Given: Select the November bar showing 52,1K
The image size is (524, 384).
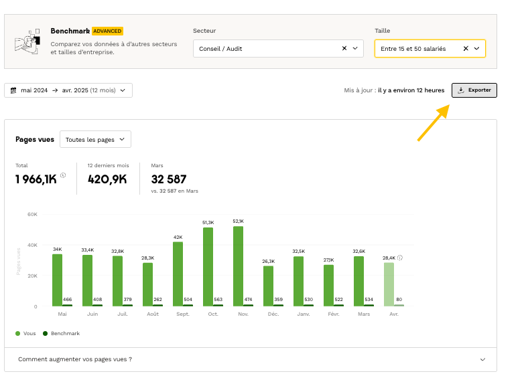Looking at the screenshot, I should (x=238, y=266).
